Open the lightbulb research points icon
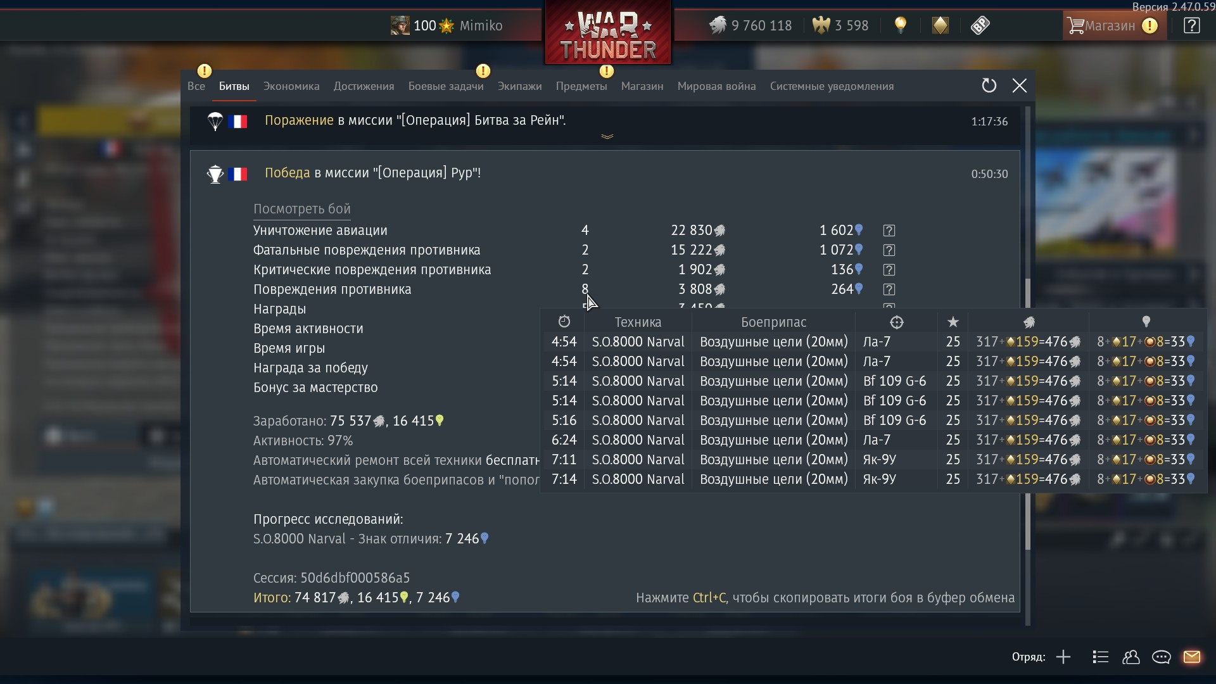Viewport: 1216px width, 684px height. (x=900, y=25)
